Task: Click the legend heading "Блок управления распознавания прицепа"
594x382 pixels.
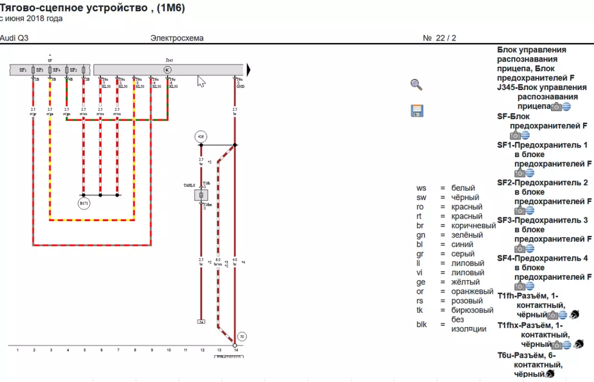Action: coord(532,59)
